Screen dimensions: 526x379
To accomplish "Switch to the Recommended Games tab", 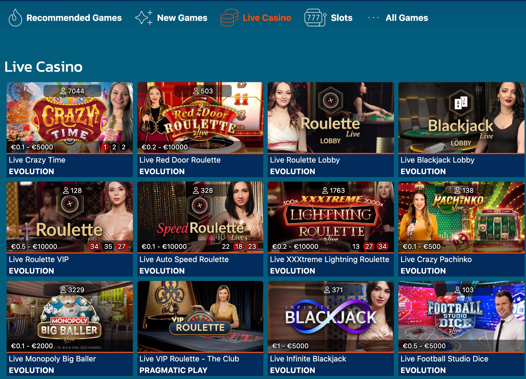I will tap(74, 18).
